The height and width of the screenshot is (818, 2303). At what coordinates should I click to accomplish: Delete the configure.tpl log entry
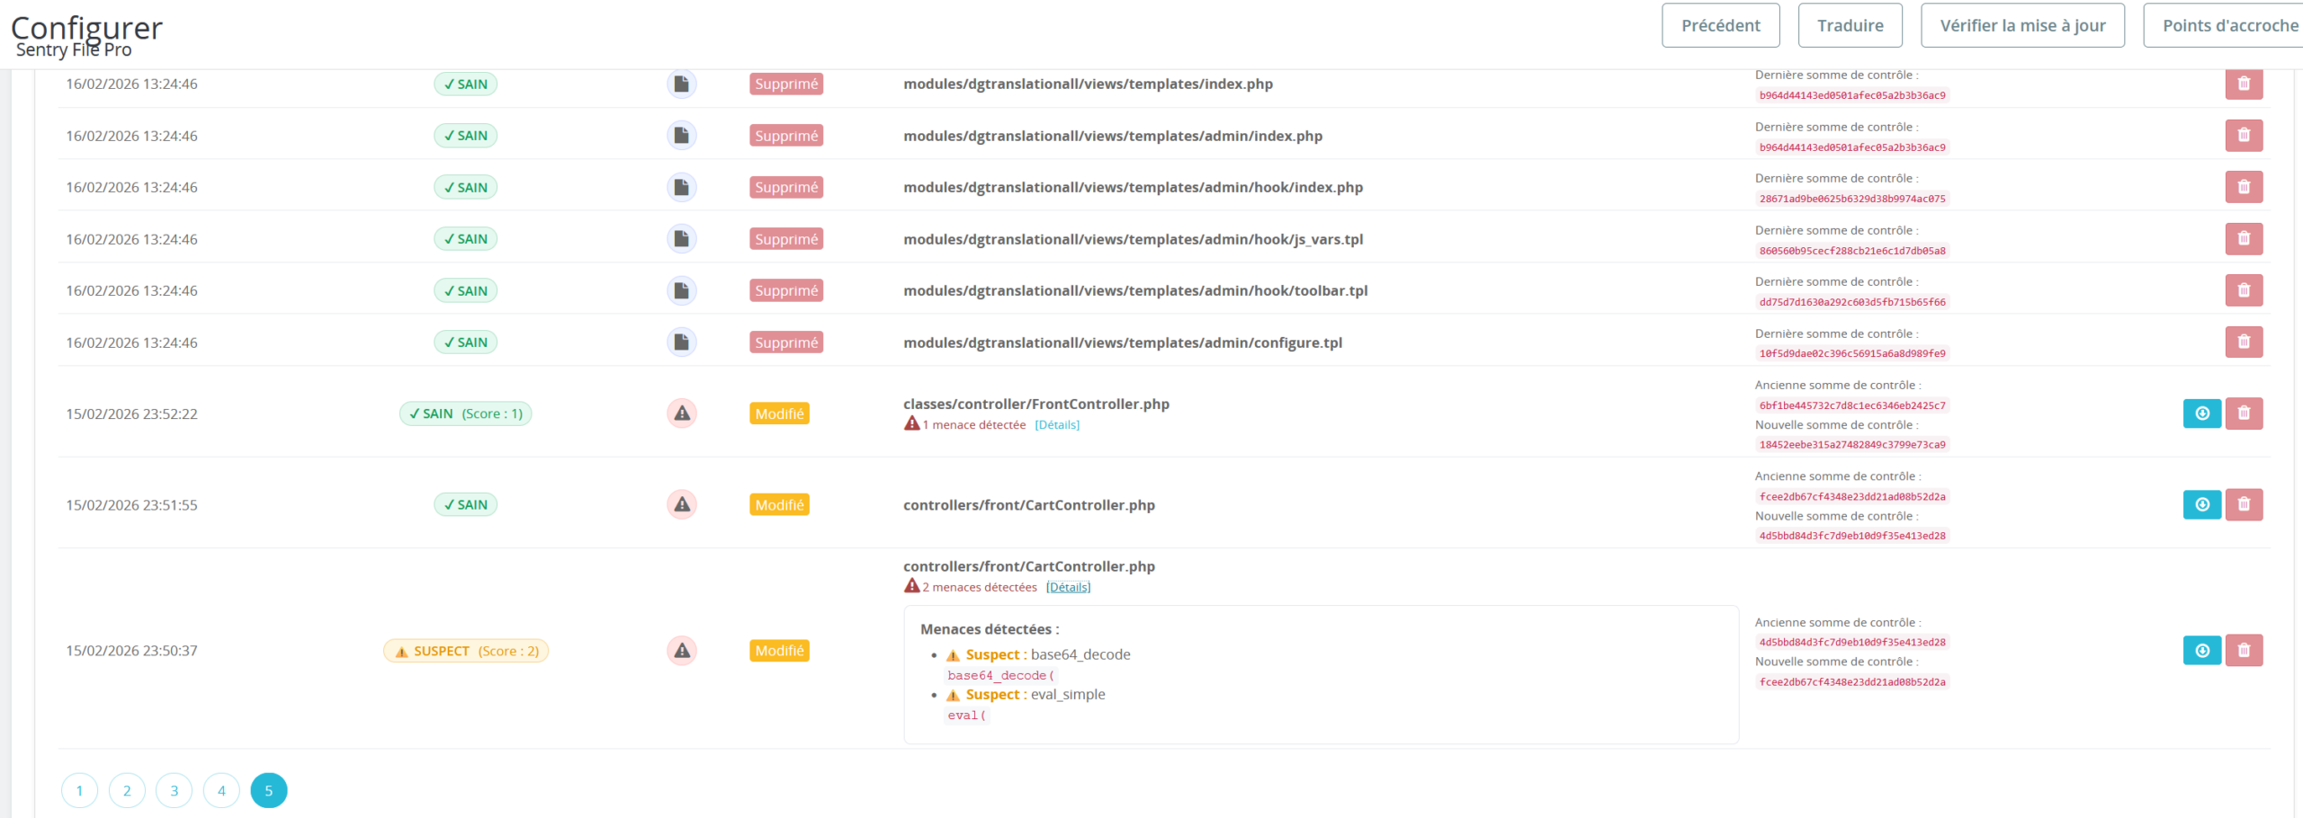pos(2243,342)
